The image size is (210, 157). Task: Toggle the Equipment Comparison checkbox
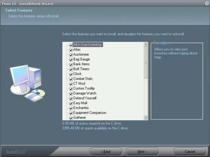(x=71, y=113)
